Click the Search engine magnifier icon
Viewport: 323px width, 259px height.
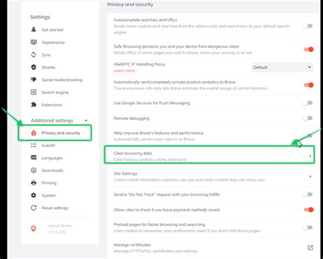click(x=33, y=92)
